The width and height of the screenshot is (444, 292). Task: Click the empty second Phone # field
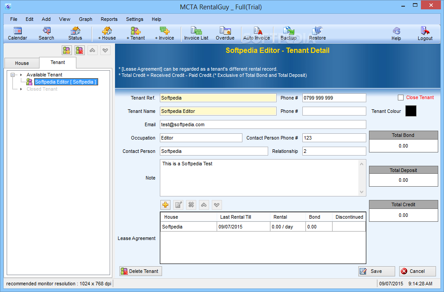point(334,111)
